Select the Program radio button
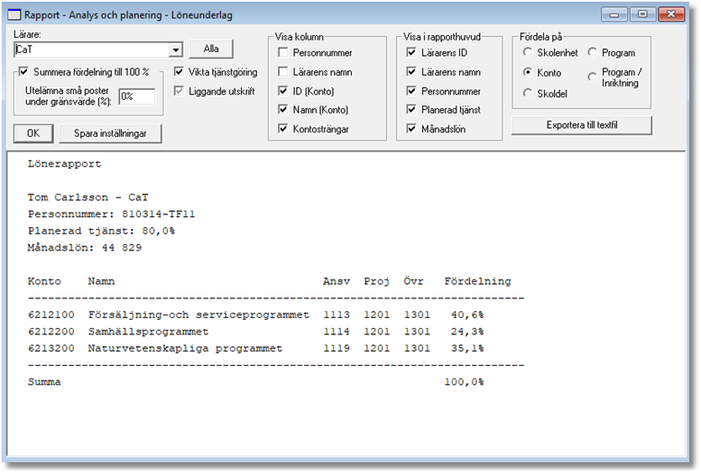This screenshot has height=474, width=701. [x=593, y=53]
